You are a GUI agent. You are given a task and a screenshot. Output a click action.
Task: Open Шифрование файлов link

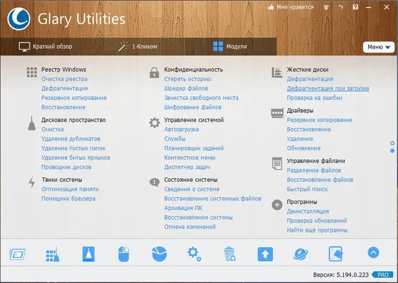point(193,107)
